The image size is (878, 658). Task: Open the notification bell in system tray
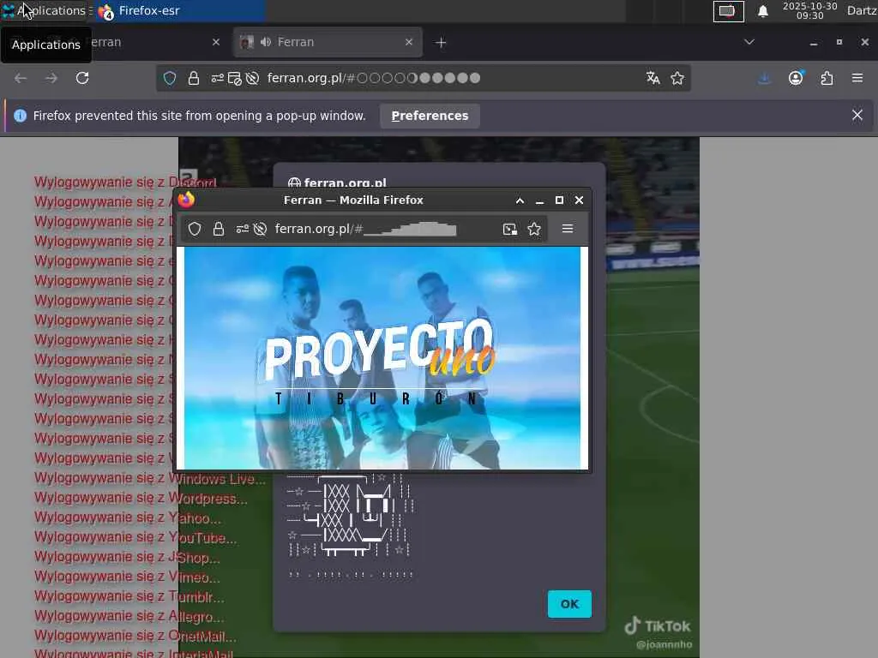tap(762, 11)
